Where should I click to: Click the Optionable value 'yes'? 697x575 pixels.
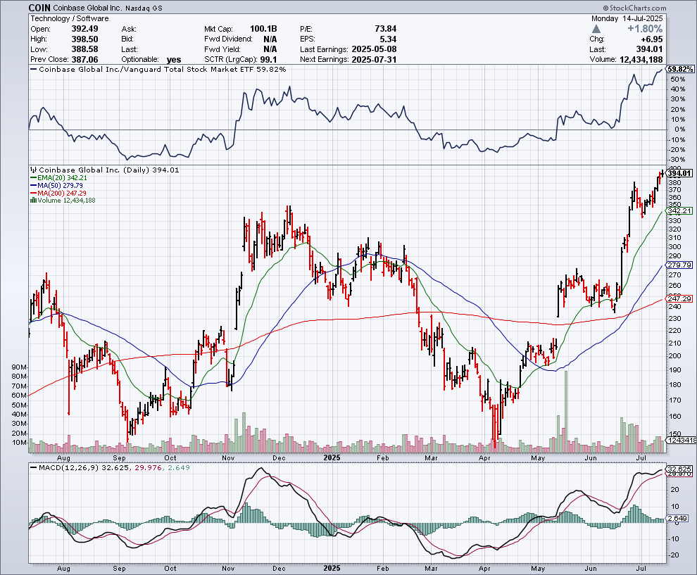174,60
